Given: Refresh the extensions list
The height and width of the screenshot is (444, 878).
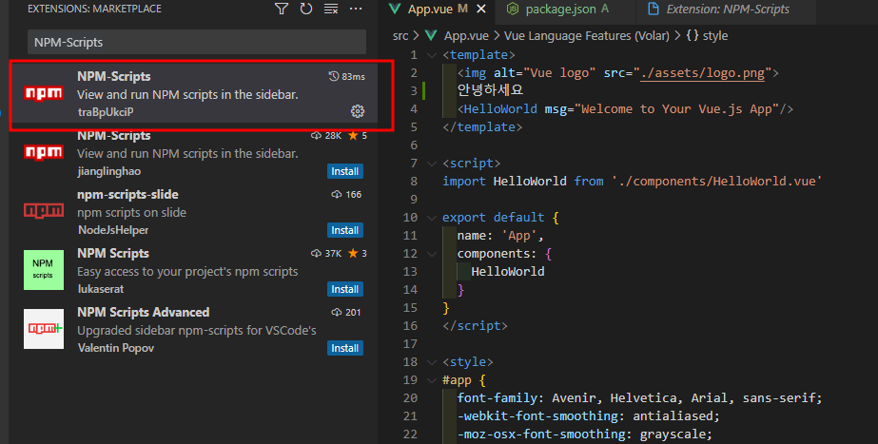Looking at the screenshot, I should click(x=305, y=9).
